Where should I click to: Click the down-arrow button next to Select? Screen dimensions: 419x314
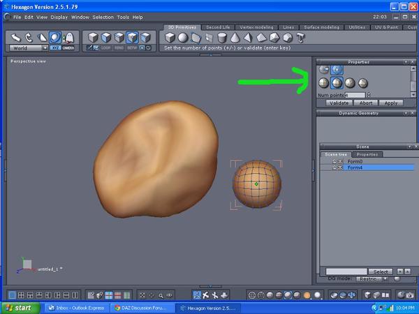[x=400, y=271]
